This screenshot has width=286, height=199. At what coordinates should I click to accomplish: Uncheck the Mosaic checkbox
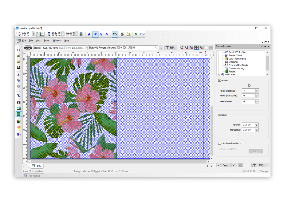tap(220, 80)
